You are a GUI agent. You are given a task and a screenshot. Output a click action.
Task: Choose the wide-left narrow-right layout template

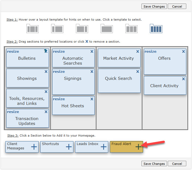[82, 29]
